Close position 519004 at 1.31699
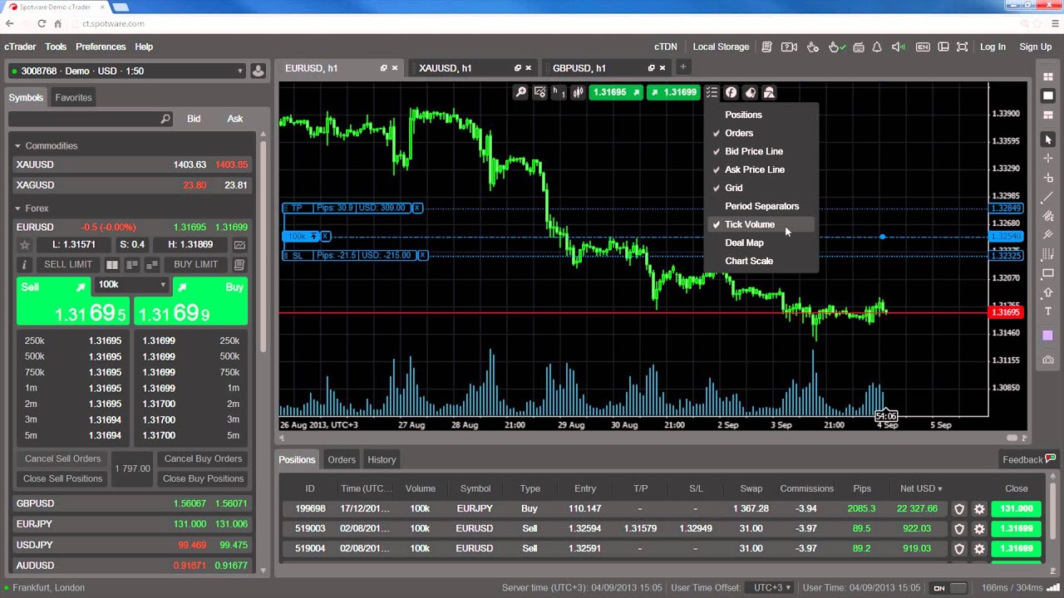Viewport: 1064px width, 598px height. click(1016, 548)
